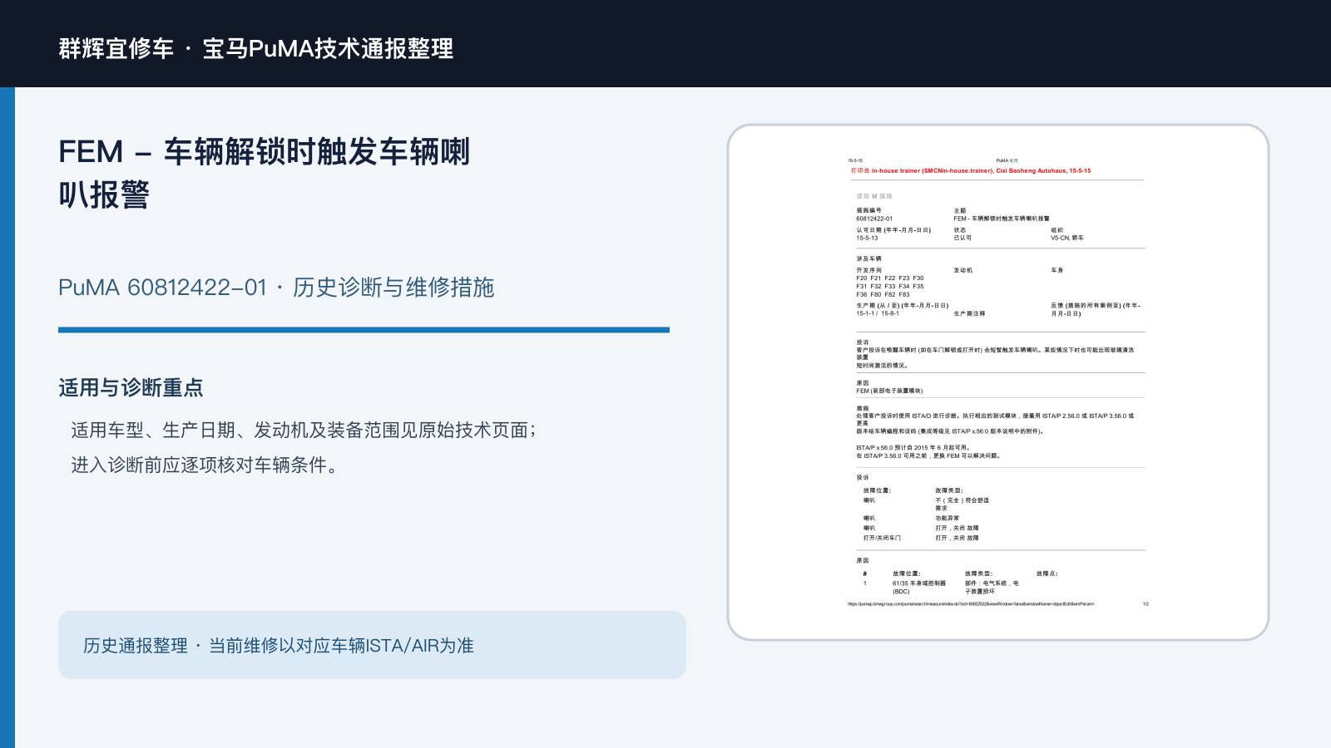Click the header title 群辉宜修车 · 宝马PuMA技术通报整理
This screenshot has width=1331, height=748.
point(256,48)
